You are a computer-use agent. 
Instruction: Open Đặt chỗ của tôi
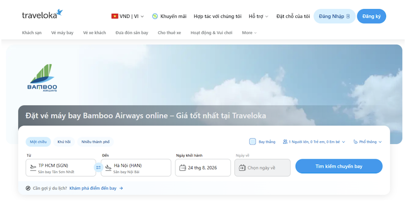pos(293,16)
